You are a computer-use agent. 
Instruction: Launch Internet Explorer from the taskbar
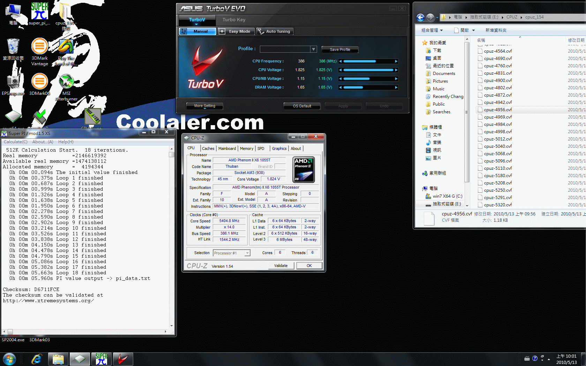tap(36, 359)
